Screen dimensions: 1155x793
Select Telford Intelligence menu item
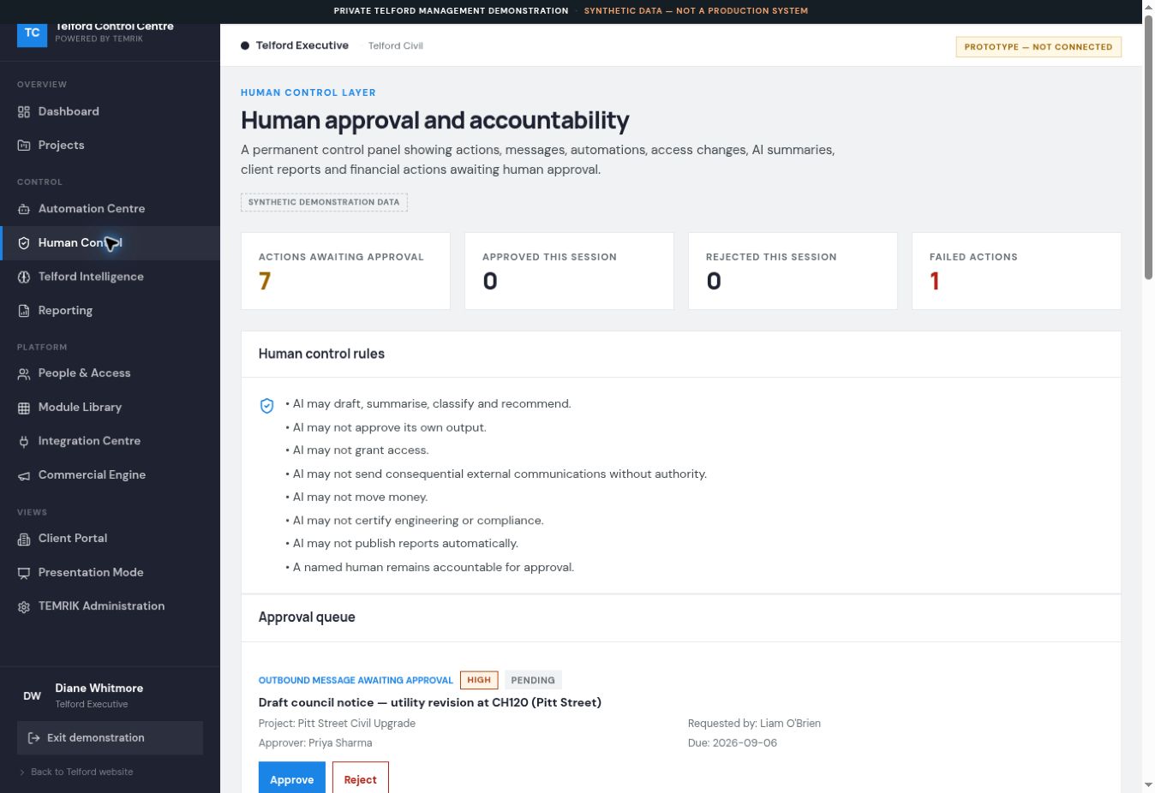[110, 277]
